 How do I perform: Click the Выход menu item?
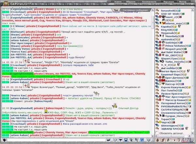[183, 2]
